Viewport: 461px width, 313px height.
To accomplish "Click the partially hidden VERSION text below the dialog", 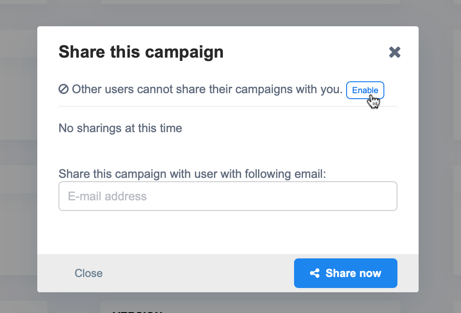I will tap(137, 311).
